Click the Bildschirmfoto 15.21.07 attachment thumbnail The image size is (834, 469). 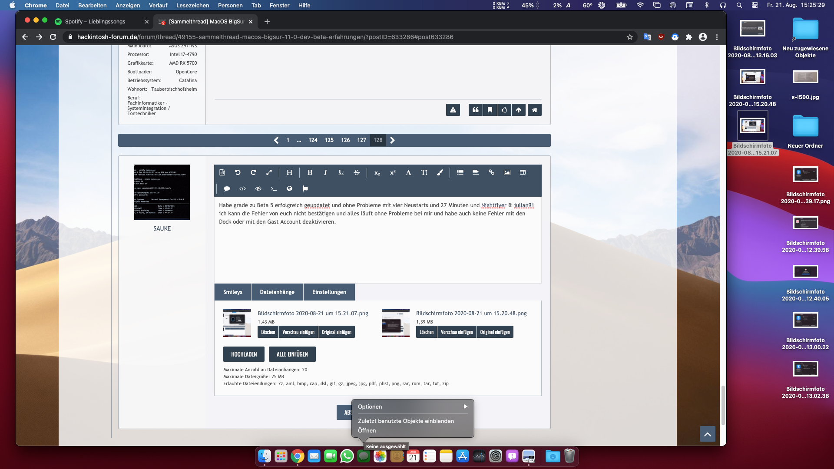237,323
